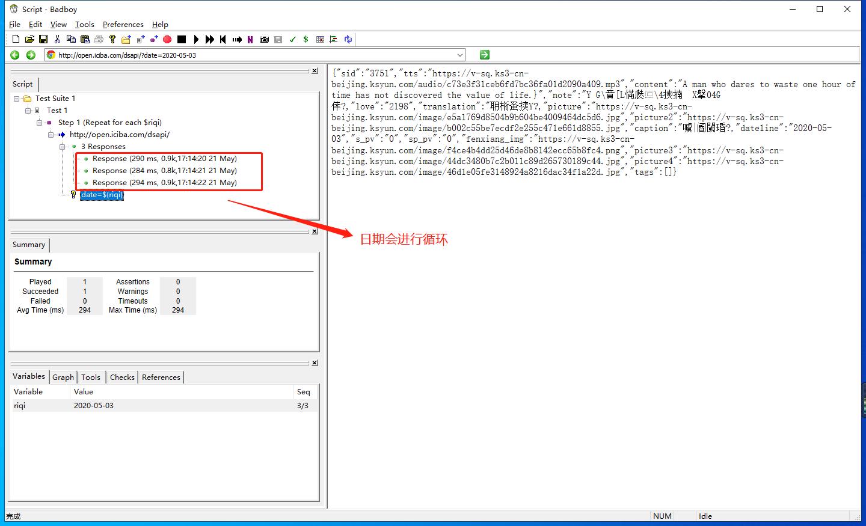Open the File menu
Image resolution: width=866 pixels, height=526 pixels.
click(x=15, y=25)
